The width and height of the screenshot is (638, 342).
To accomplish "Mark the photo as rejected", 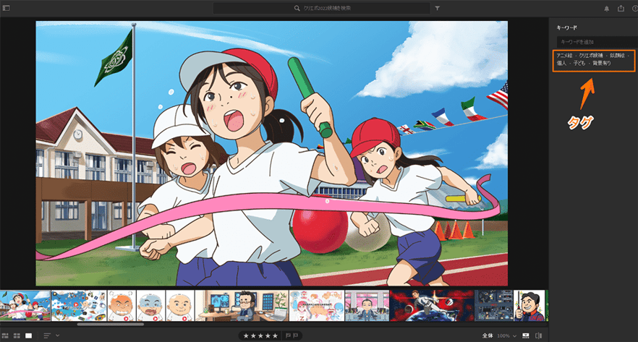I will point(297,335).
